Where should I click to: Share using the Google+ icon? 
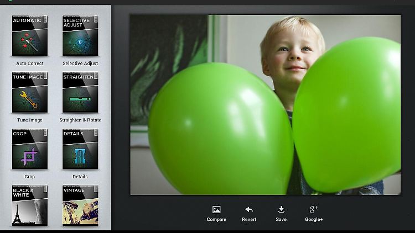[313, 209]
